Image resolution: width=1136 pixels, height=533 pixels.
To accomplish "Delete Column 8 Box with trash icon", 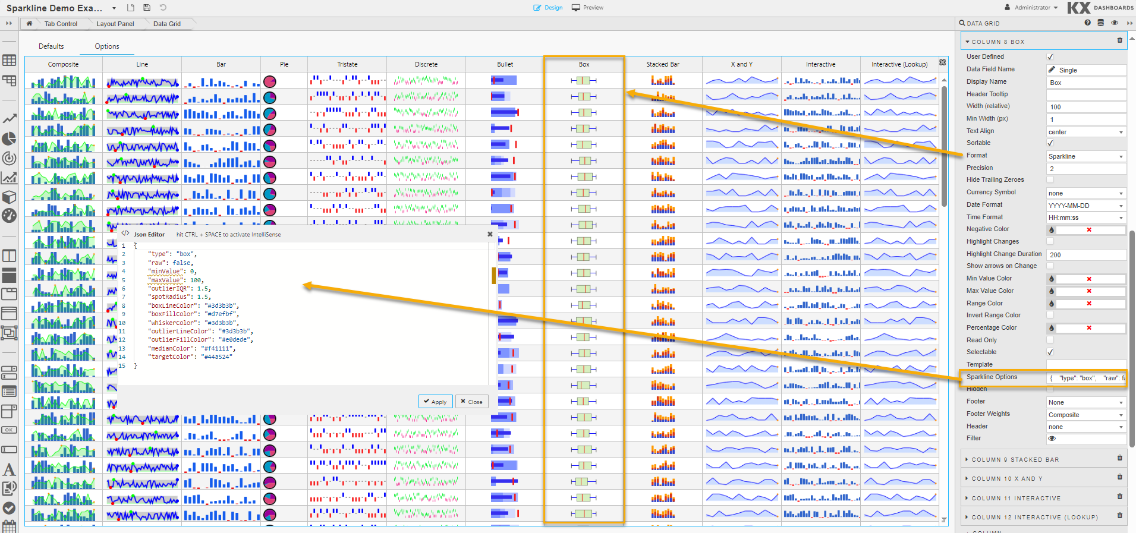I will coord(1120,40).
